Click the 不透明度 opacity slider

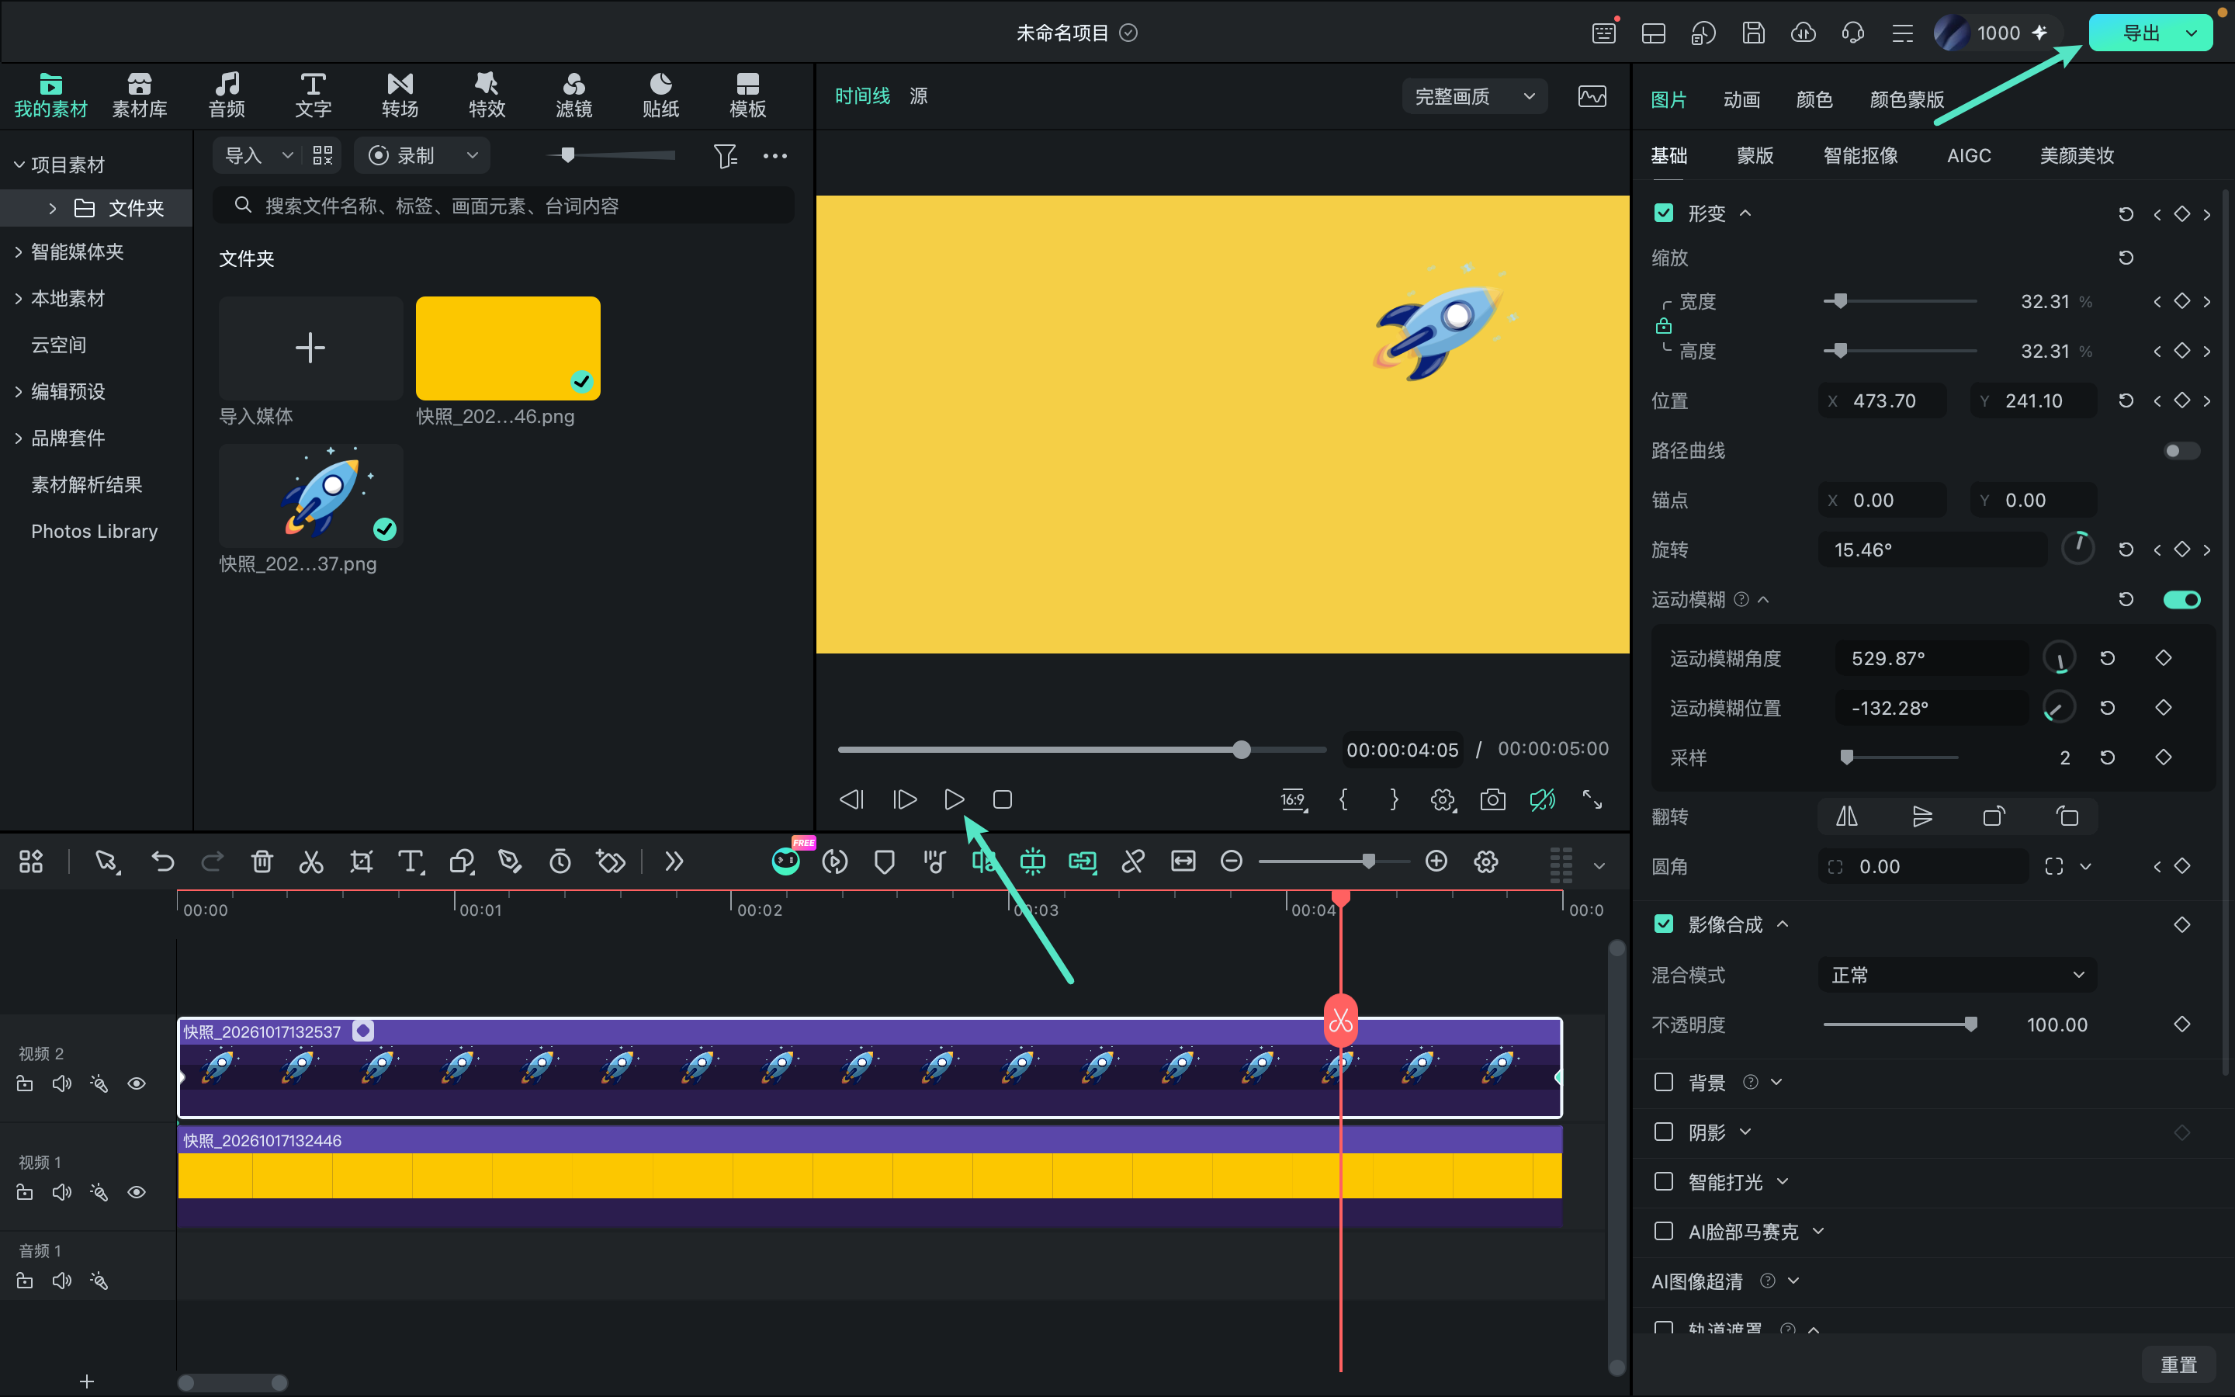pos(1899,1024)
